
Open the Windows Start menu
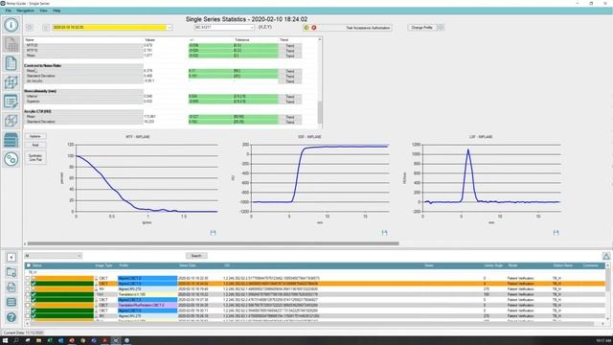5,341
